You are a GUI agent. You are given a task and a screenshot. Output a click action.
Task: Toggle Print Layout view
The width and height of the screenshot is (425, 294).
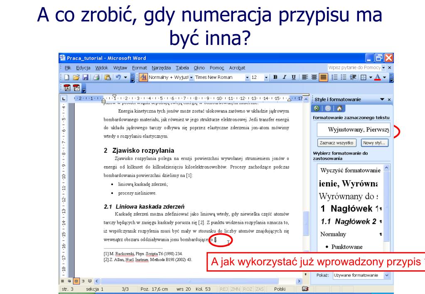point(76,281)
